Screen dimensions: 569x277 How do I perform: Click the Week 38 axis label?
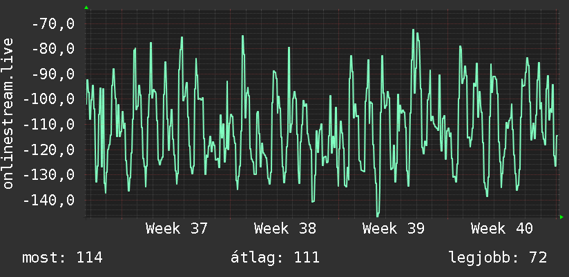(x=285, y=229)
